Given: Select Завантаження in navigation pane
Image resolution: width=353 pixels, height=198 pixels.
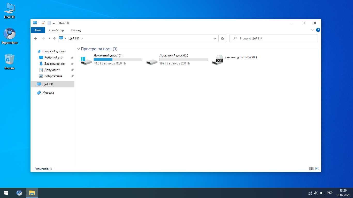Looking at the screenshot, I should 54,64.
